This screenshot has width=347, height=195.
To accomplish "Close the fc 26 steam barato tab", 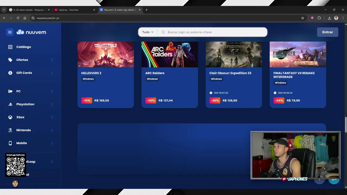I will pos(49,10).
